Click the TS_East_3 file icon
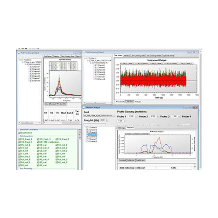This screenshot has width=218, height=218. pos(38,139)
